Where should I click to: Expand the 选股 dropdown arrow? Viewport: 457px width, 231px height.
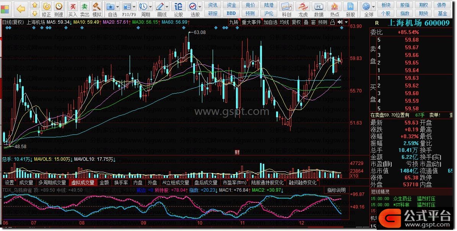tap(200, 6)
